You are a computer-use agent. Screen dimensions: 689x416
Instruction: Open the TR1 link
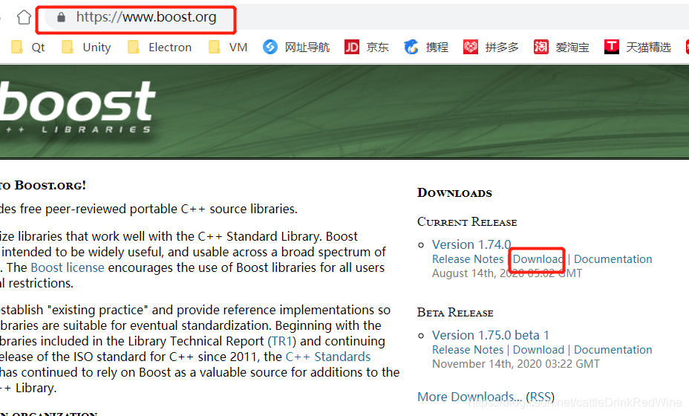point(282,341)
